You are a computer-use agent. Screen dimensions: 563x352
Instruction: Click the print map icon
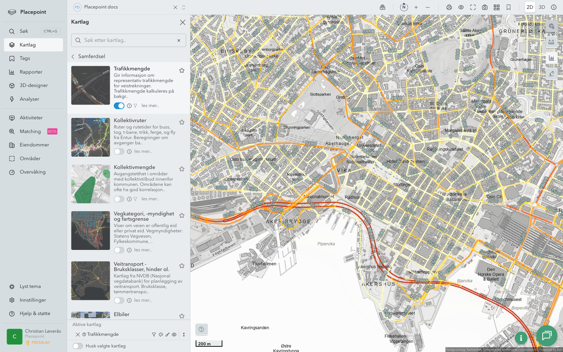449,7
